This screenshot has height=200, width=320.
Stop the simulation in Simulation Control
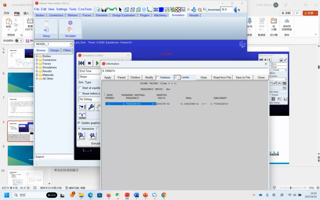tap(90, 63)
